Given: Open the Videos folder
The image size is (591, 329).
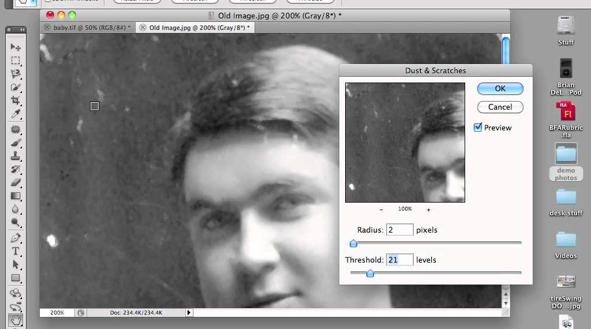Looking at the screenshot, I should 566,245.
